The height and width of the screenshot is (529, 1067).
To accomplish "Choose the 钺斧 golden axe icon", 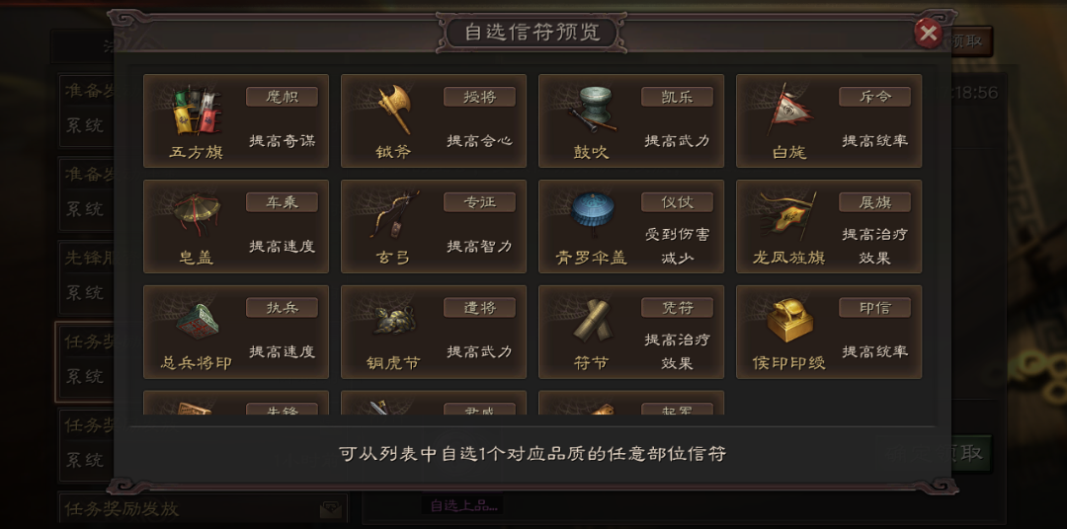I will pyautogui.click(x=394, y=110).
